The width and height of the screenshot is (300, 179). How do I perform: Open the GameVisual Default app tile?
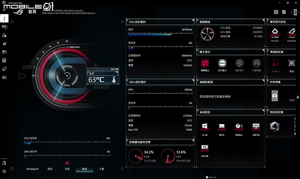click(291, 32)
